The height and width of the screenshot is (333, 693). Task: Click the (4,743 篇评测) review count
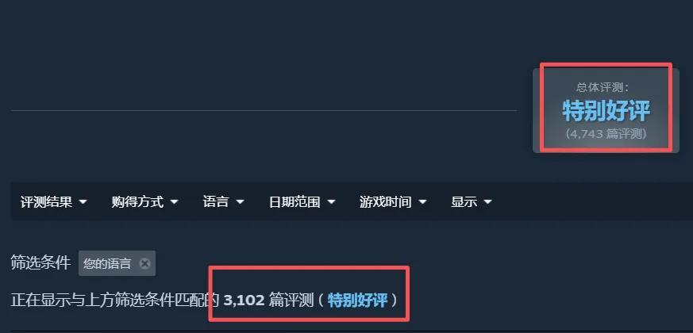[606, 134]
